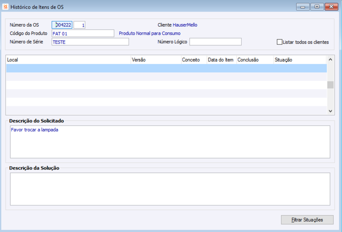342x232 pixels.
Task: Select the highlighted first grid row
Action: tap(166, 68)
